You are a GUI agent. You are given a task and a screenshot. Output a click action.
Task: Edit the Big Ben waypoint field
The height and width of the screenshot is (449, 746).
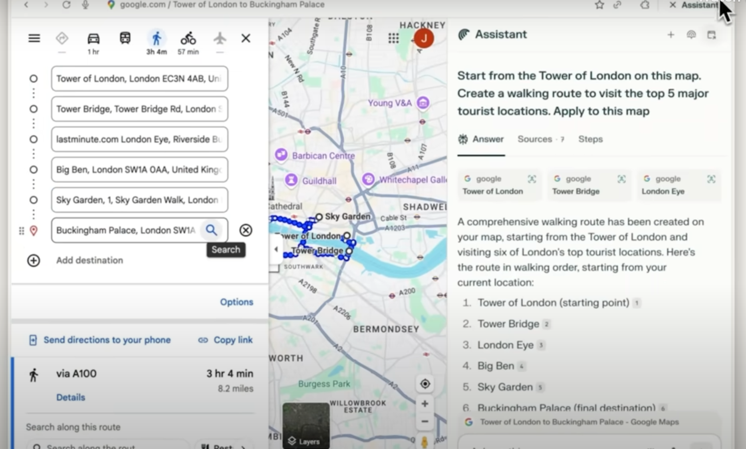(139, 170)
